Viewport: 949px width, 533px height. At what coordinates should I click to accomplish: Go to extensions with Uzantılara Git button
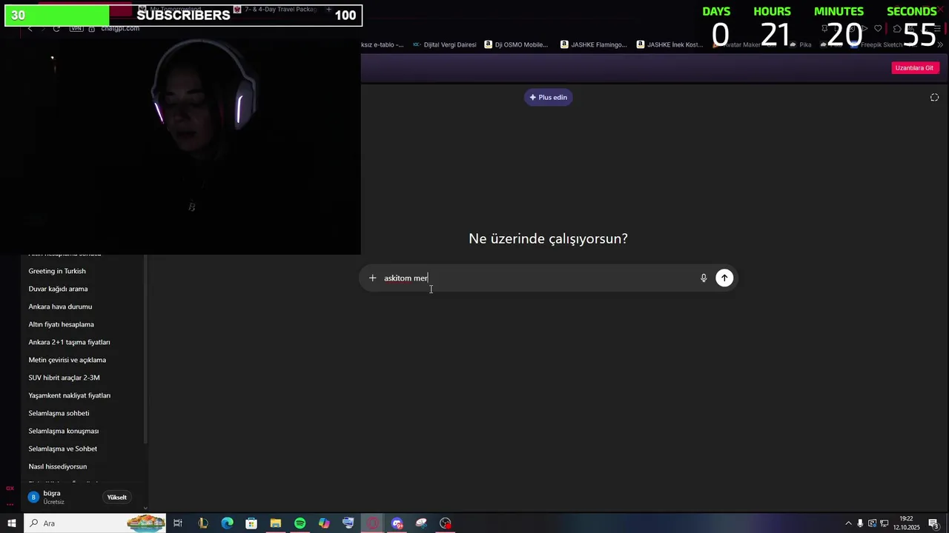pos(914,67)
